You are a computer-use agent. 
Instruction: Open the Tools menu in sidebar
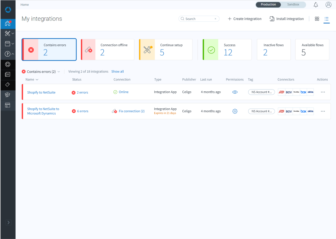[x=8, y=34]
